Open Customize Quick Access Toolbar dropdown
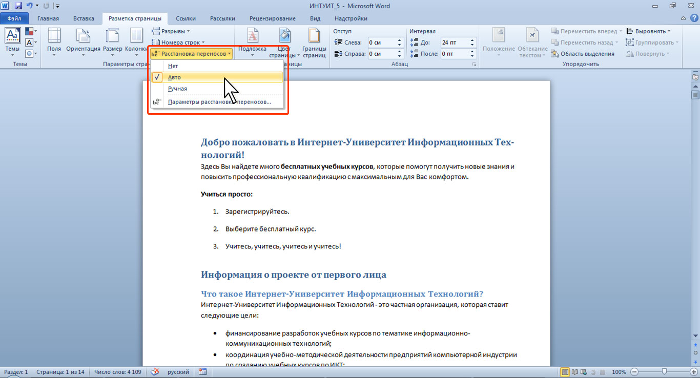The height and width of the screenshot is (378, 700). point(57,6)
